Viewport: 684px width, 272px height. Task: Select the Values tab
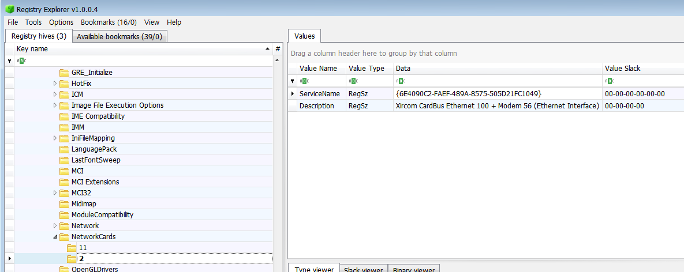coord(305,36)
